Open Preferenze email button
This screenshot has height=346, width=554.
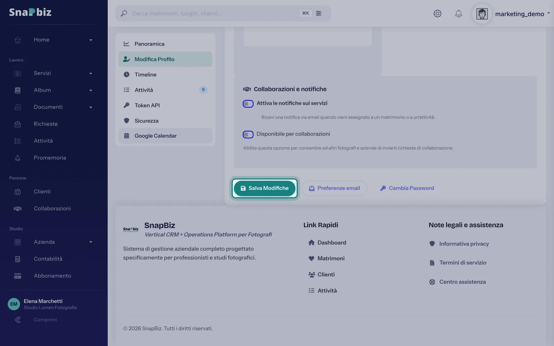(x=334, y=188)
